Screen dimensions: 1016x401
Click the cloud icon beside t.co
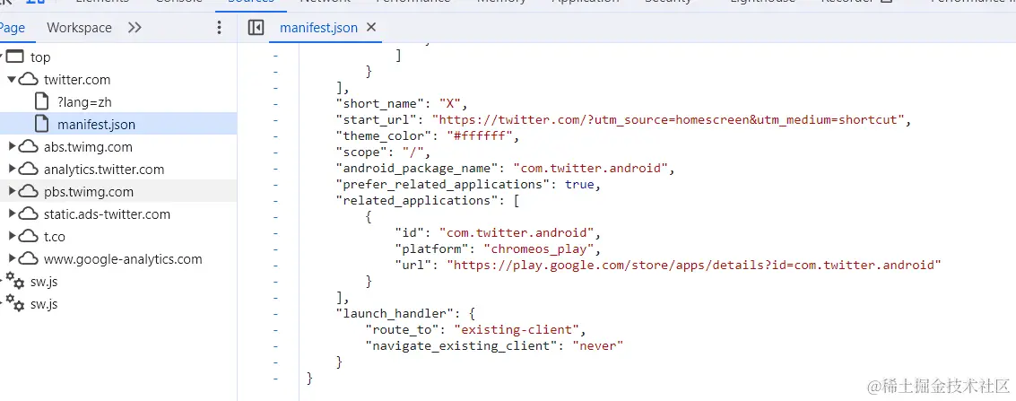28,237
